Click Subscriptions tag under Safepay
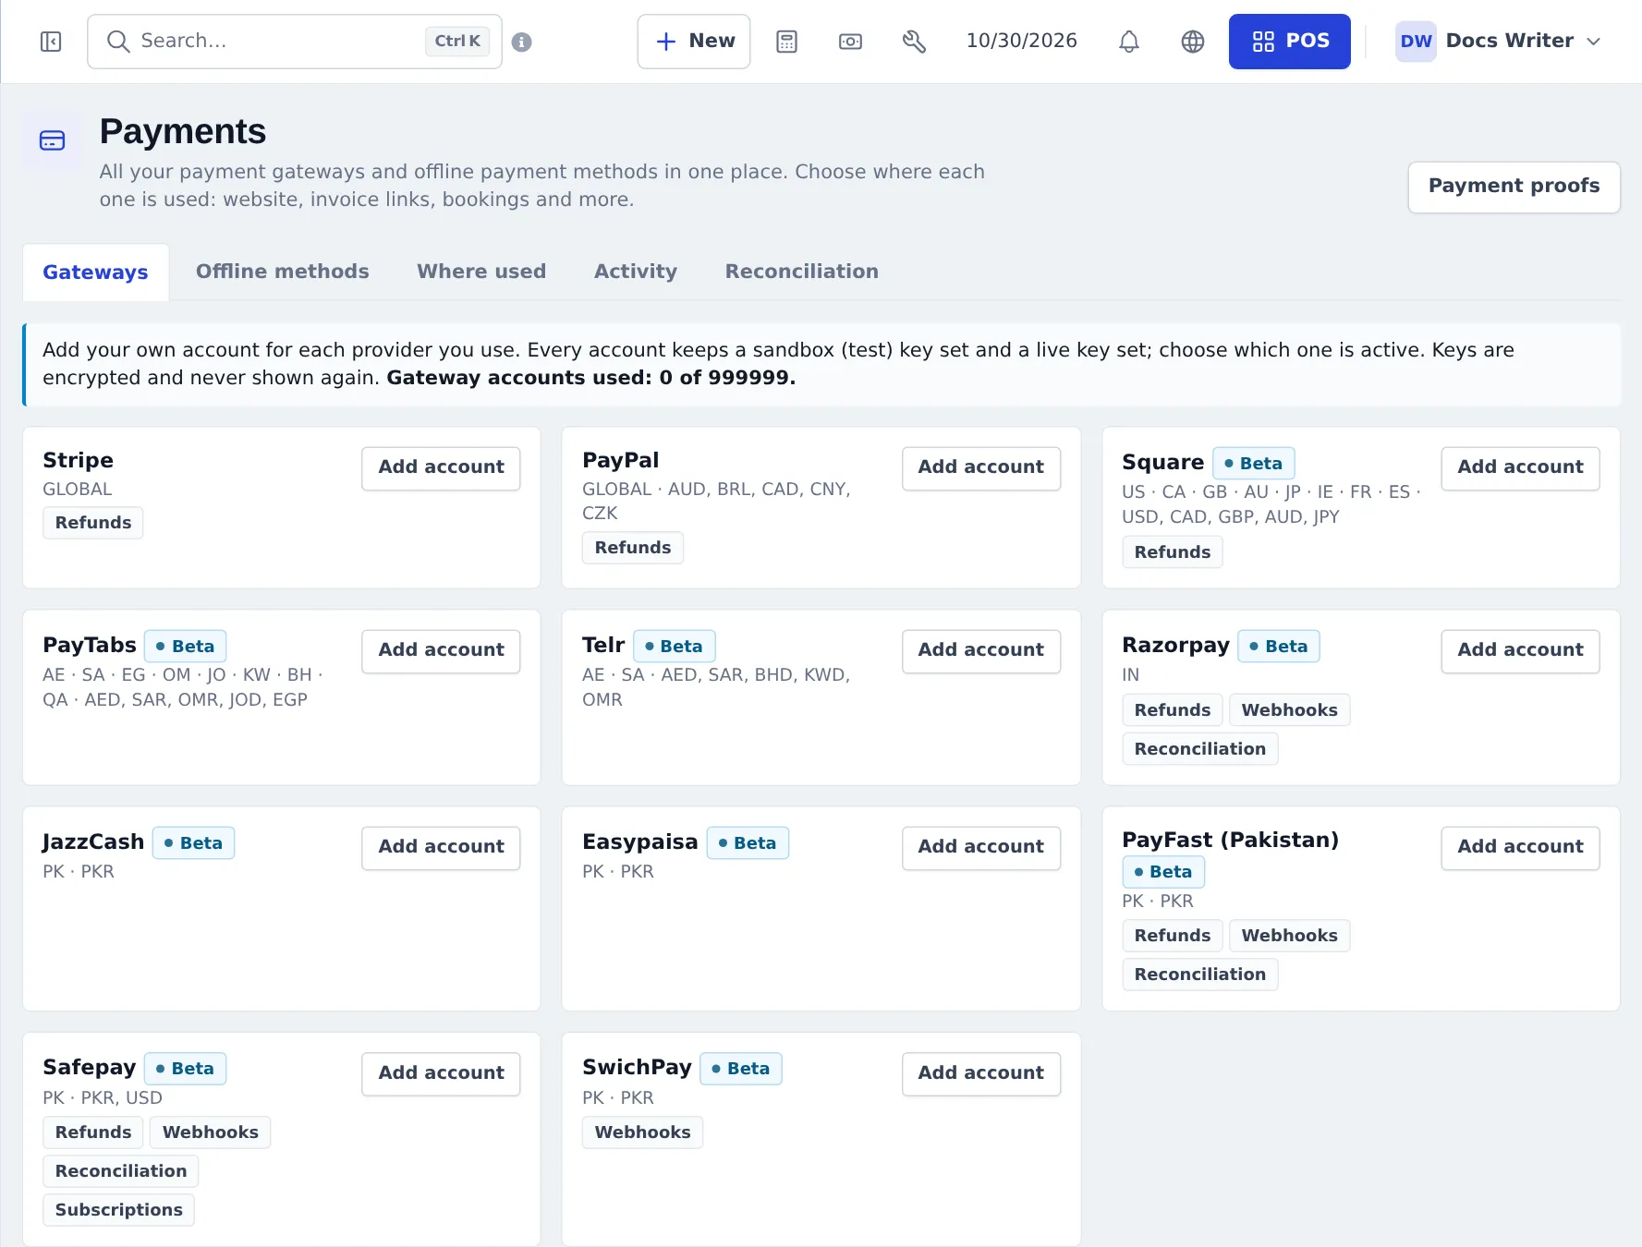Screen dimensions: 1642x1247 click(x=118, y=1210)
